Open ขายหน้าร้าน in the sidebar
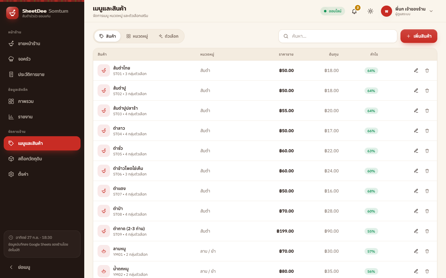Image resolution: width=446 pixels, height=278 pixels. click(42, 44)
